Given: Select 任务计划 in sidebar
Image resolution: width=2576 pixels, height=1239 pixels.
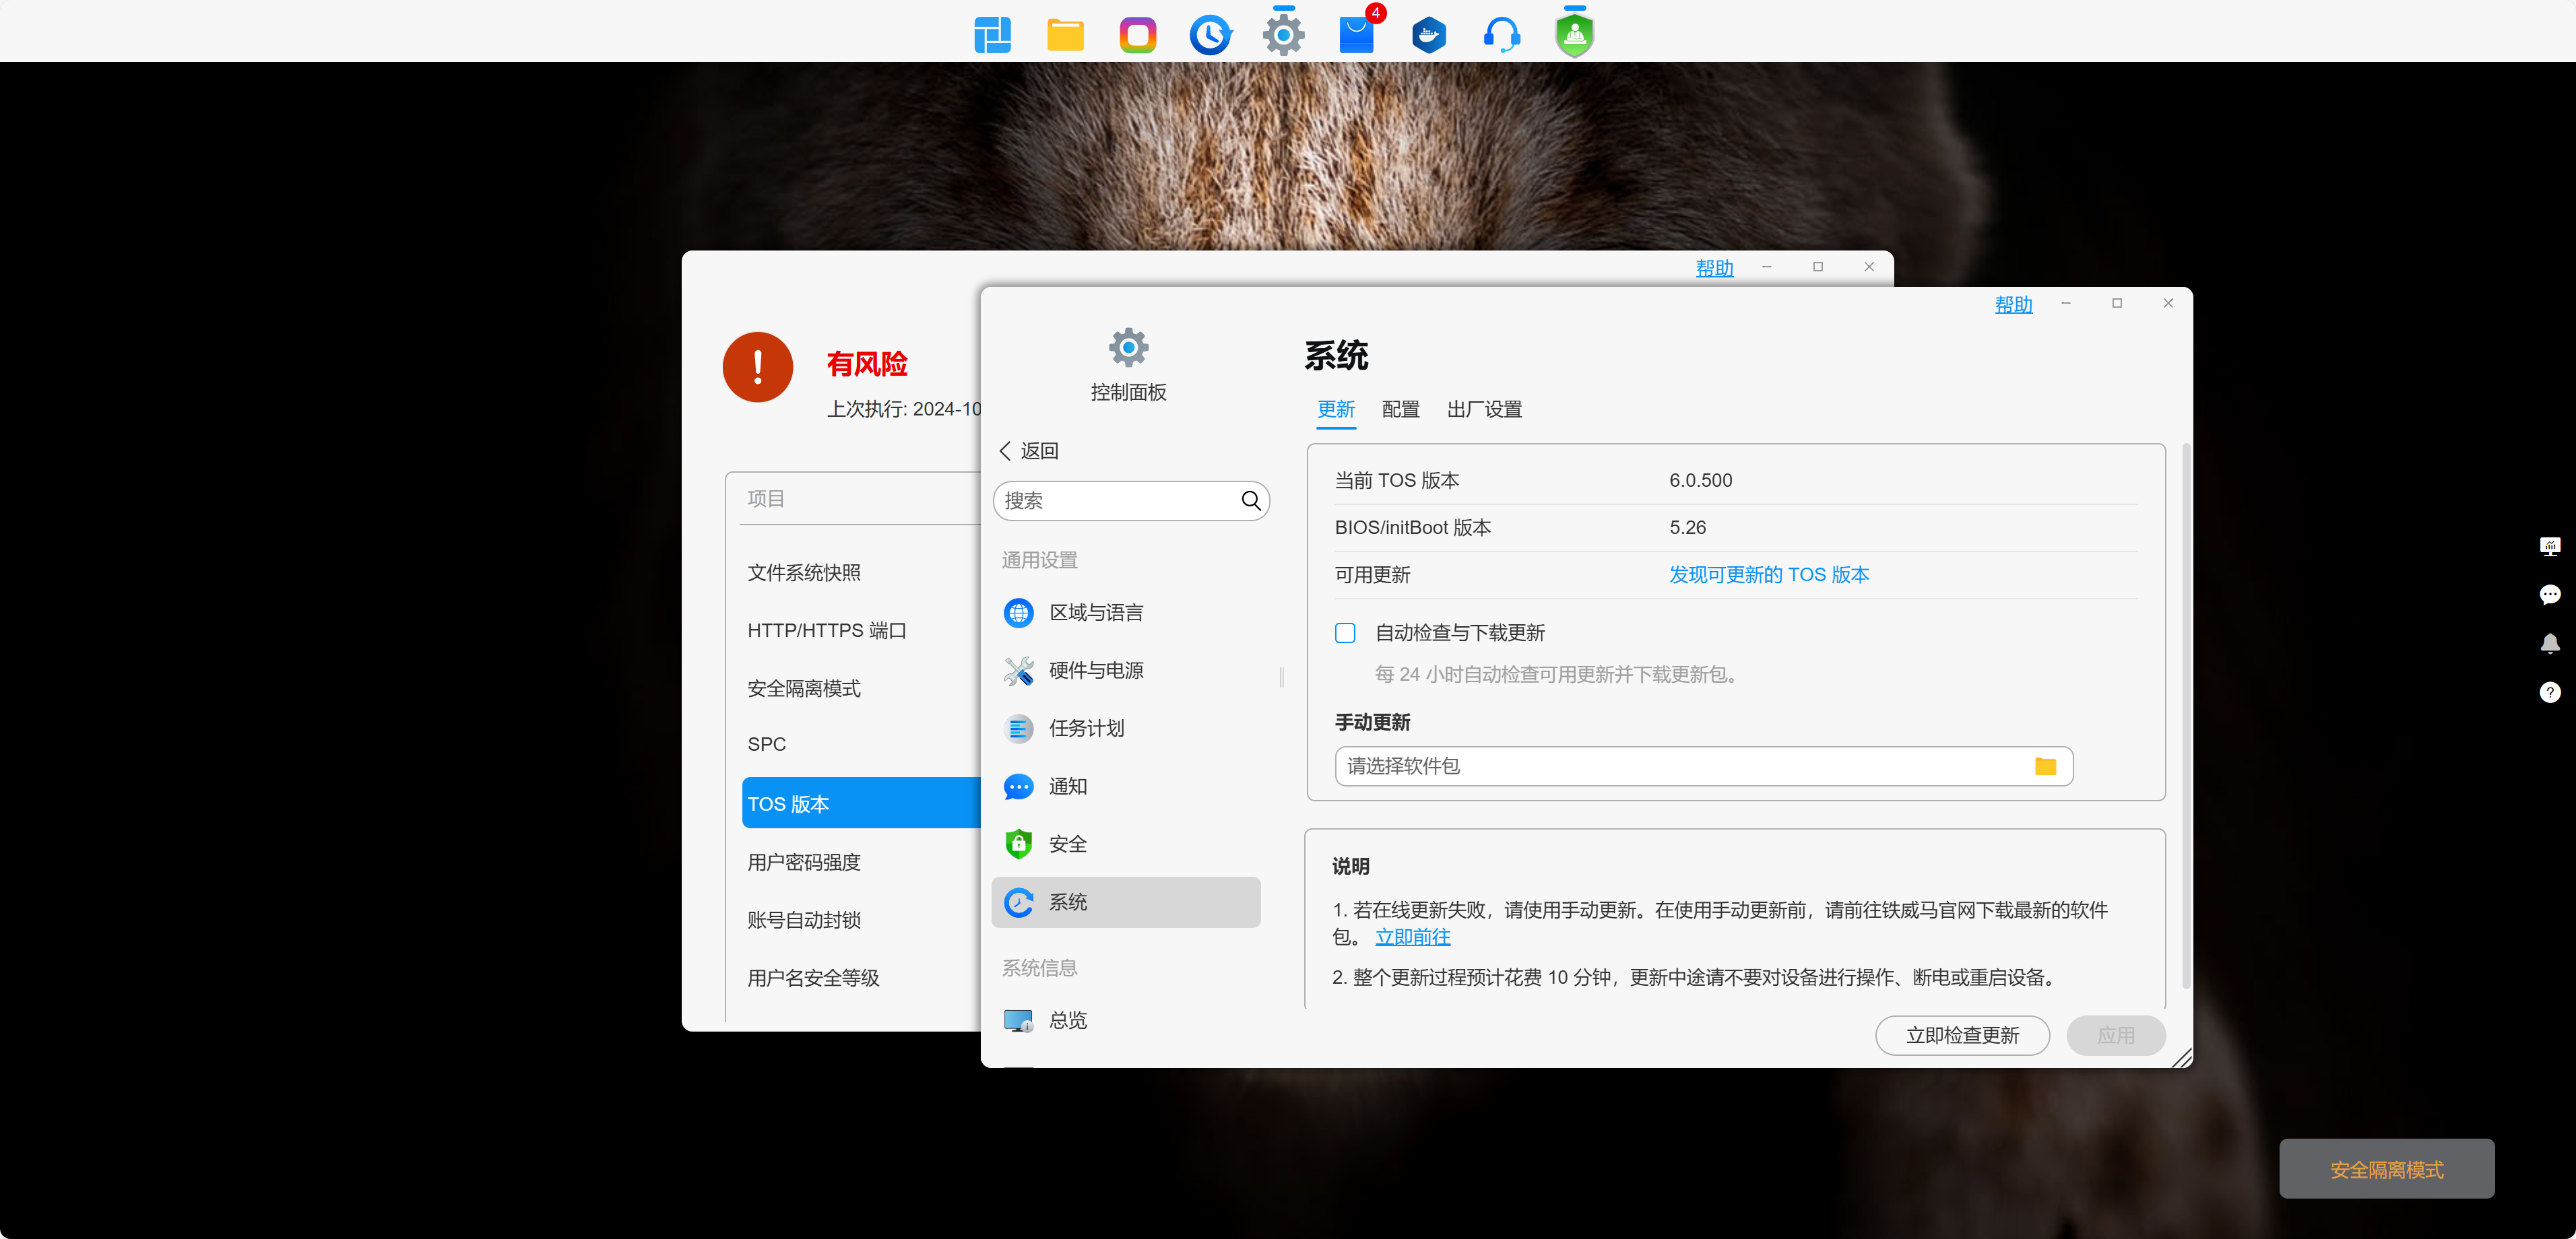Looking at the screenshot, I should coord(1125,729).
